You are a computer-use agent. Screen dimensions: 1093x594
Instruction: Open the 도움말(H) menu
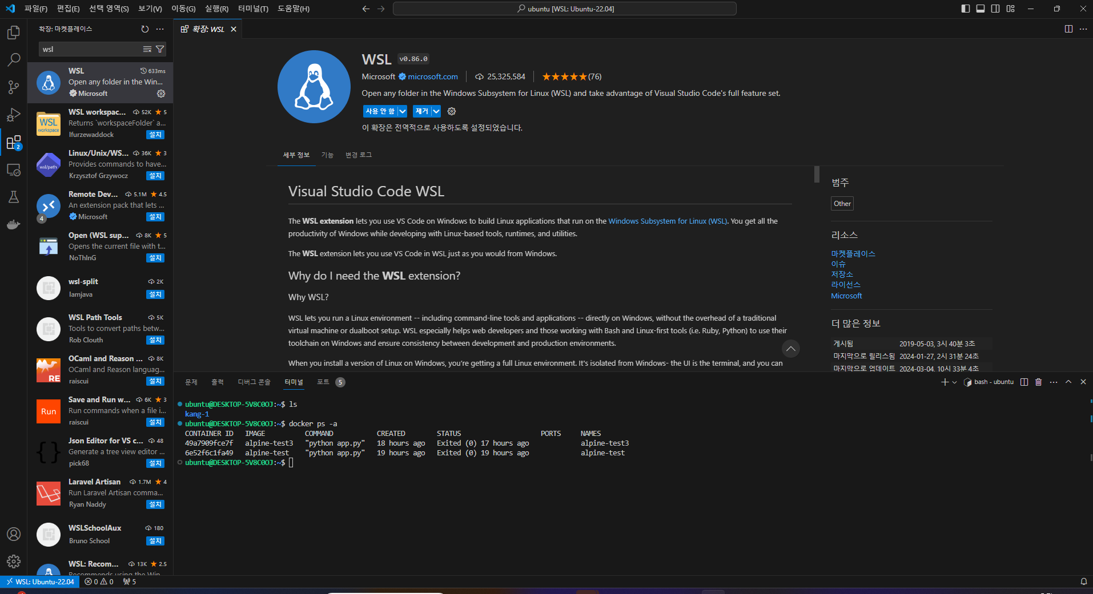[294, 9]
